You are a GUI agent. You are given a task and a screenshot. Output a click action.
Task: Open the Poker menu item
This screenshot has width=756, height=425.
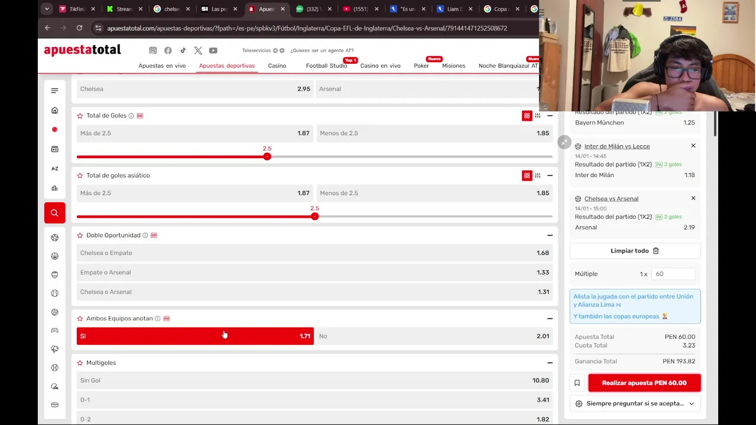421,66
